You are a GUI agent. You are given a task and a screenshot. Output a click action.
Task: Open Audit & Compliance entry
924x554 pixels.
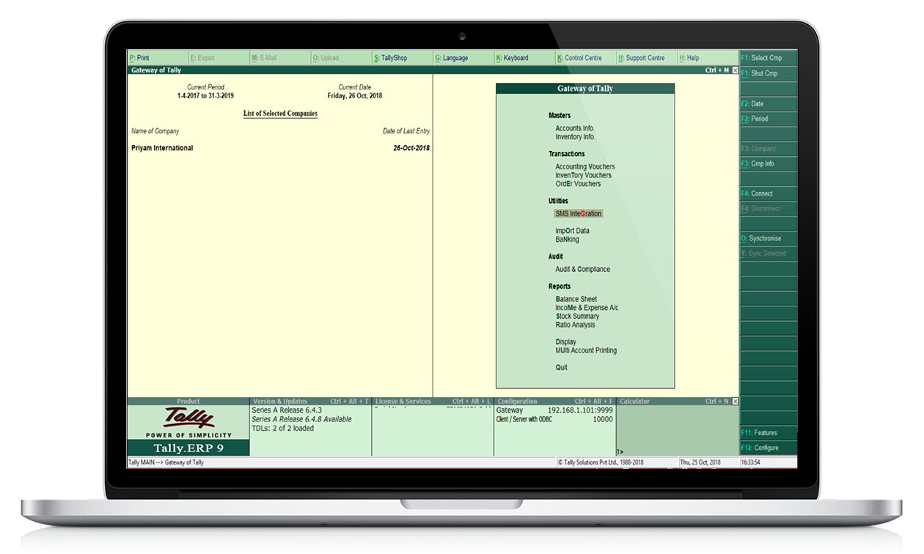[x=582, y=270]
